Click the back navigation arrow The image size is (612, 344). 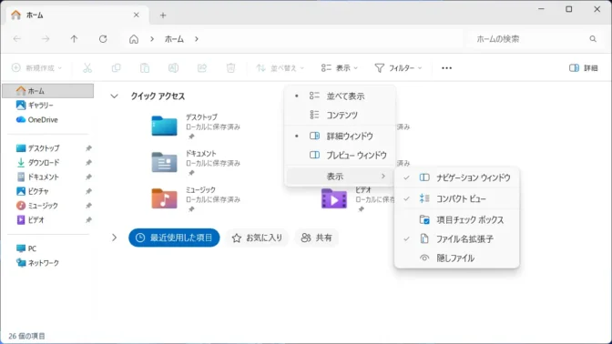click(17, 39)
